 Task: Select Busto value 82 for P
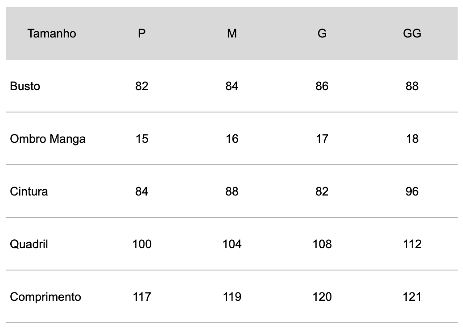142,86
